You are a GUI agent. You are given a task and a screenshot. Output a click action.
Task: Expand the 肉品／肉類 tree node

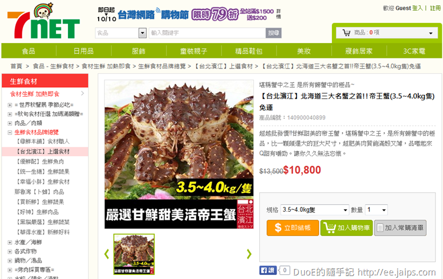[9, 123]
